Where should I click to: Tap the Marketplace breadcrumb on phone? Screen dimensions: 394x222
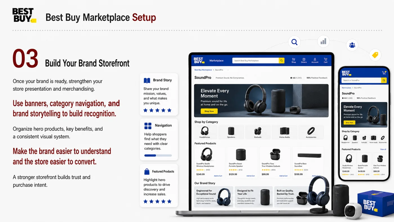tap(346, 88)
